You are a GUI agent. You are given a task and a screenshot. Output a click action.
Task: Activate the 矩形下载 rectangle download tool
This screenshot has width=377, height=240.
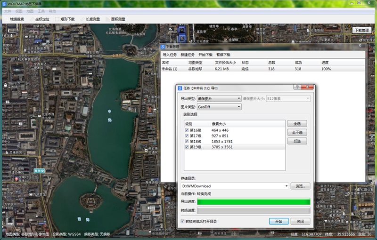click(66, 19)
